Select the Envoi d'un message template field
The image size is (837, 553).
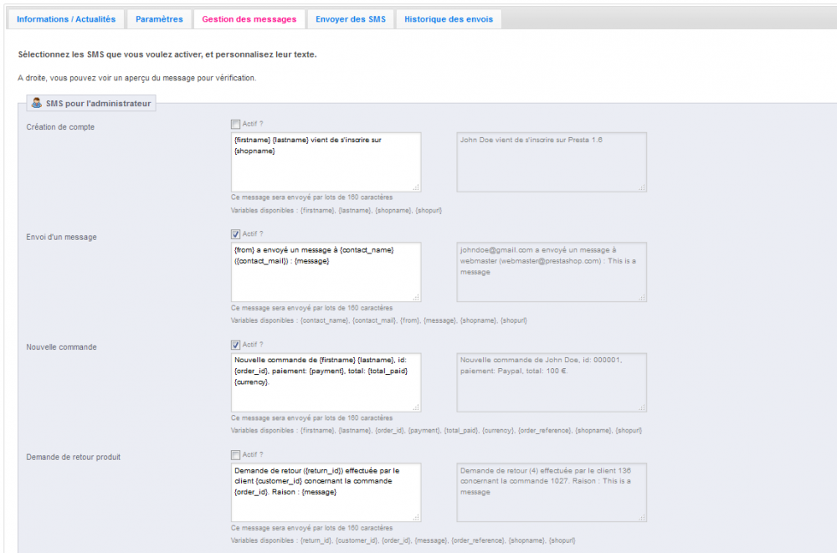coord(326,272)
